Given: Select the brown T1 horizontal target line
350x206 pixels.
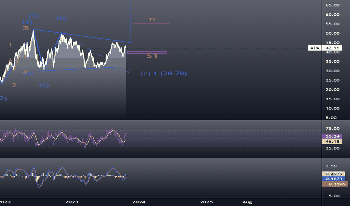Looking at the screenshot, I should coord(151,24).
